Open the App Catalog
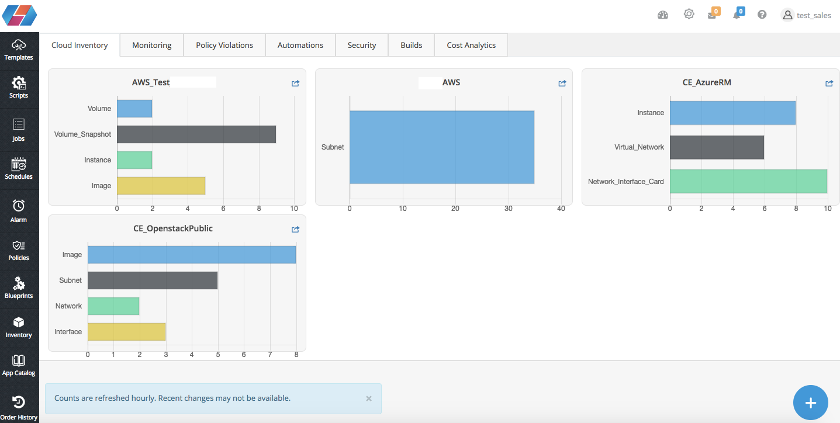The image size is (840, 423). pos(19,365)
